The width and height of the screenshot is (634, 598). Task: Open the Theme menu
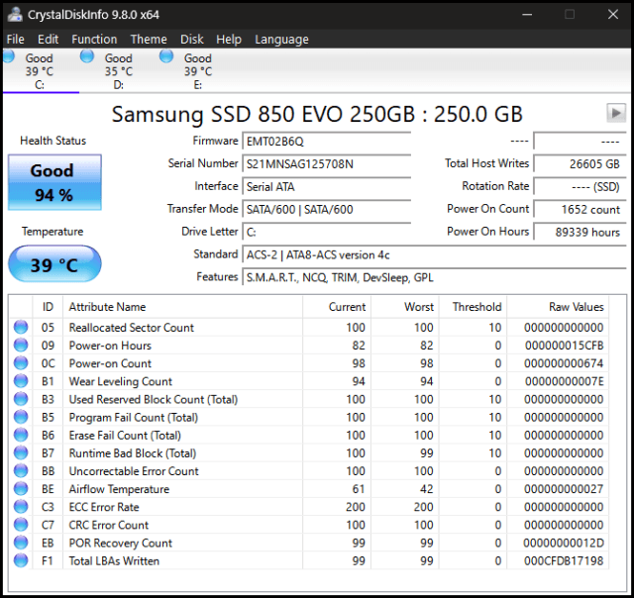click(x=149, y=40)
